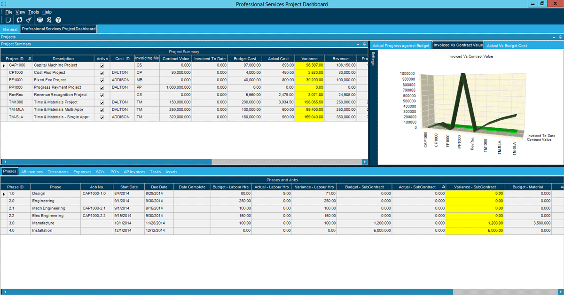
Task: Disable the Active checkbox for TM-SLA project
Action: 102,117
